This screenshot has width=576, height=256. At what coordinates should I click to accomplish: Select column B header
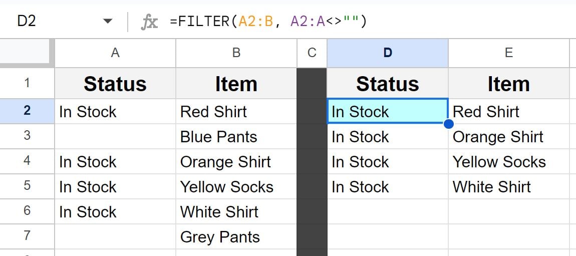236,53
